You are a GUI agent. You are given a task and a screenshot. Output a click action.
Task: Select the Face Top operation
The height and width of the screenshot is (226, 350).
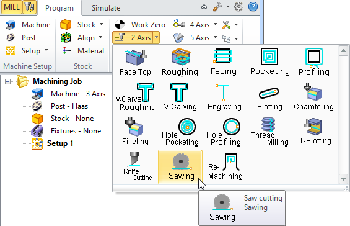pos(135,62)
